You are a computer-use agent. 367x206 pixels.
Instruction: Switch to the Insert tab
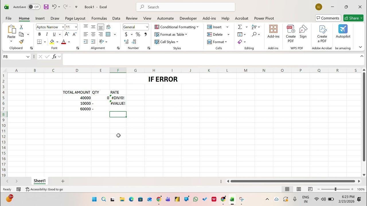(40, 18)
